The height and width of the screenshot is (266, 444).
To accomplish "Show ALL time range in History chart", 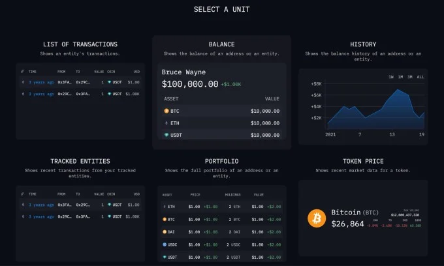I will (420, 77).
